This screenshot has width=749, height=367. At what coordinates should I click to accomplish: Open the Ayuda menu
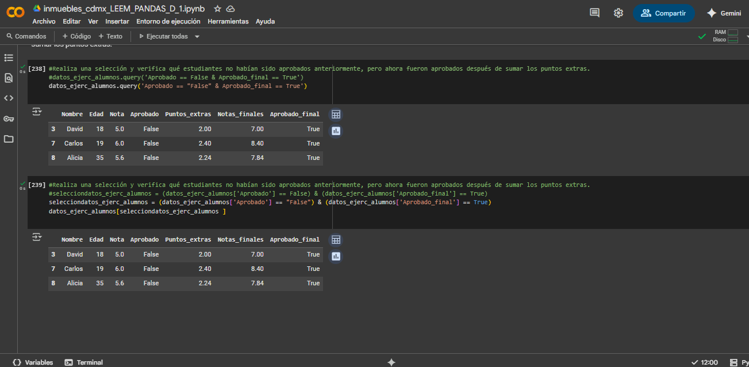click(x=266, y=21)
